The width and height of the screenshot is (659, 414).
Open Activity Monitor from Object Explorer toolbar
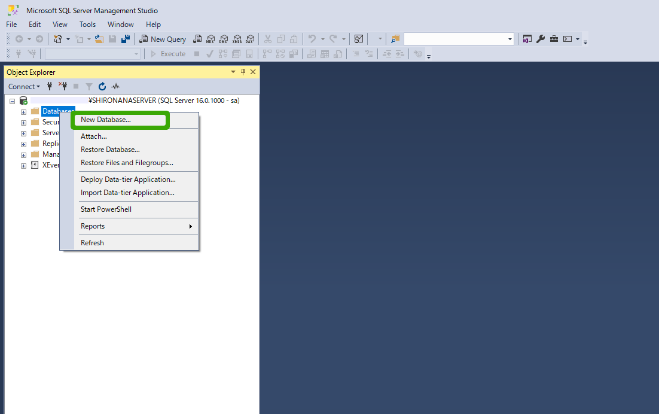tap(115, 86)
